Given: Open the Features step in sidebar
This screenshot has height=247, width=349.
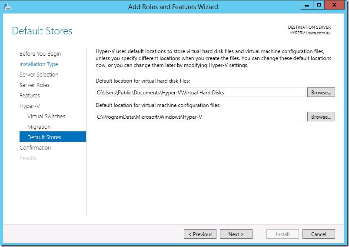Looking at the screenshot, I should click(x=30, y=96).
